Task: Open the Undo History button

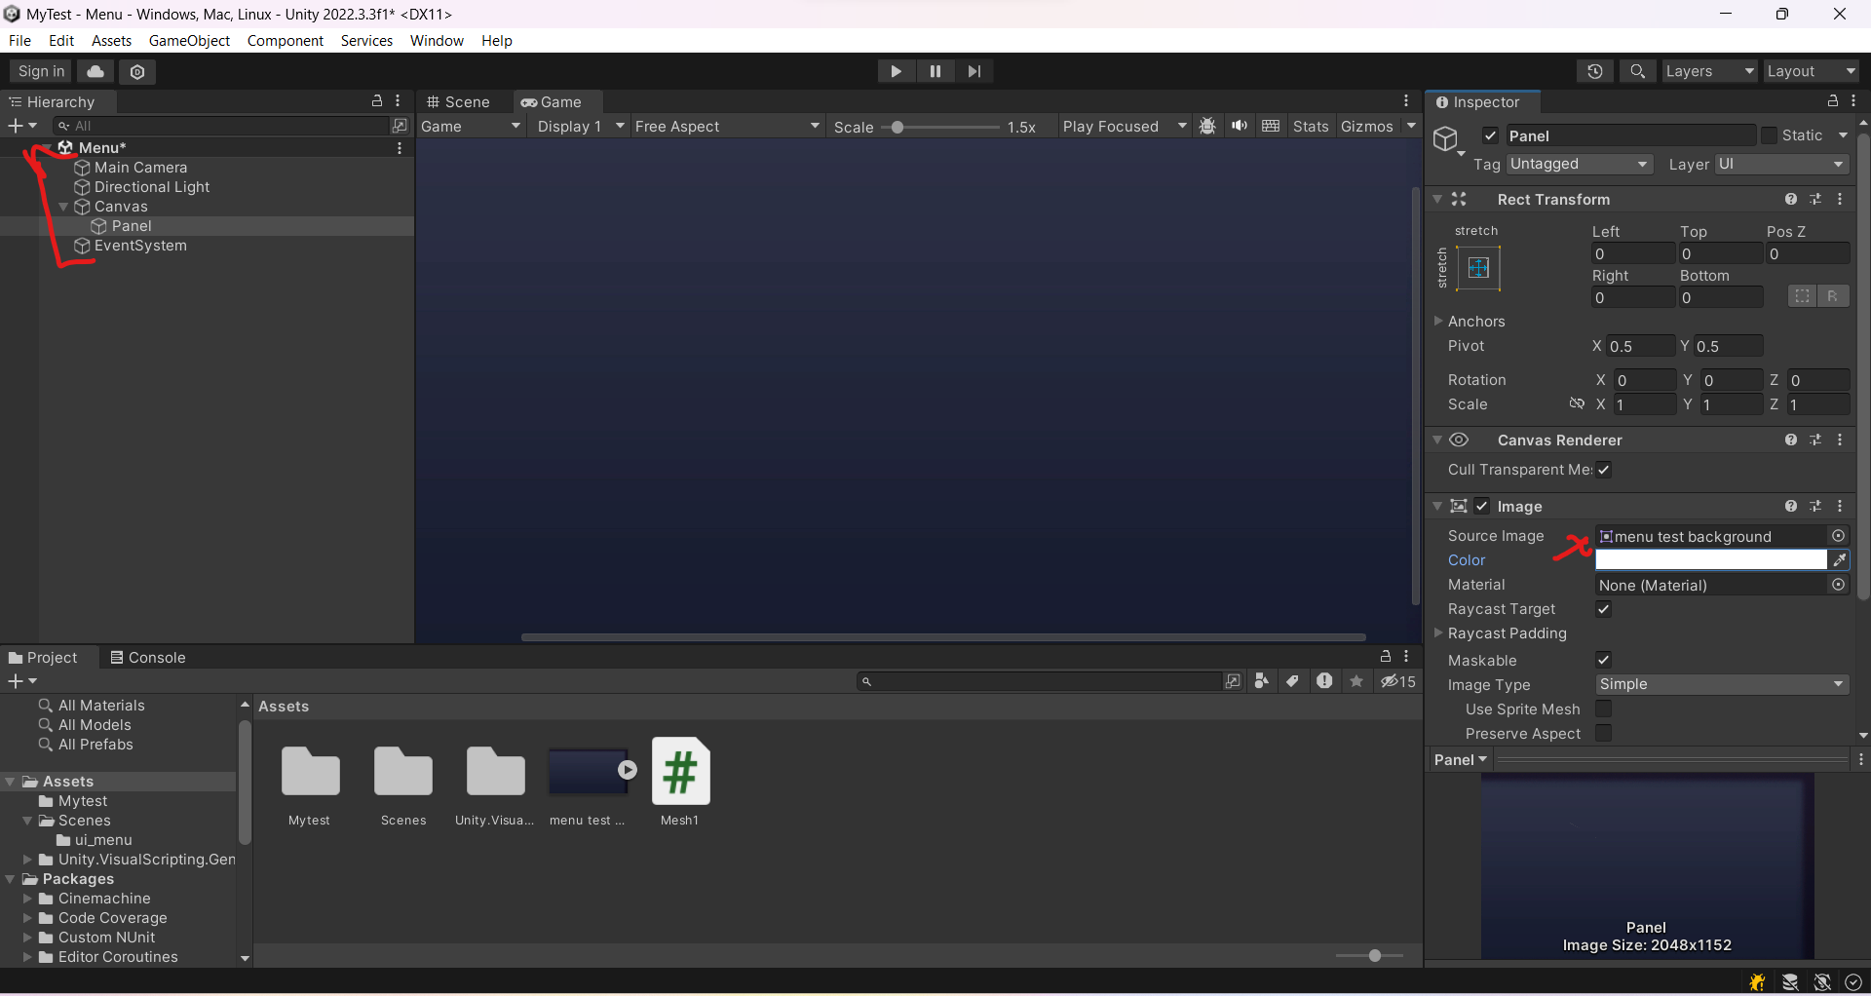Action: (1595, 71)
